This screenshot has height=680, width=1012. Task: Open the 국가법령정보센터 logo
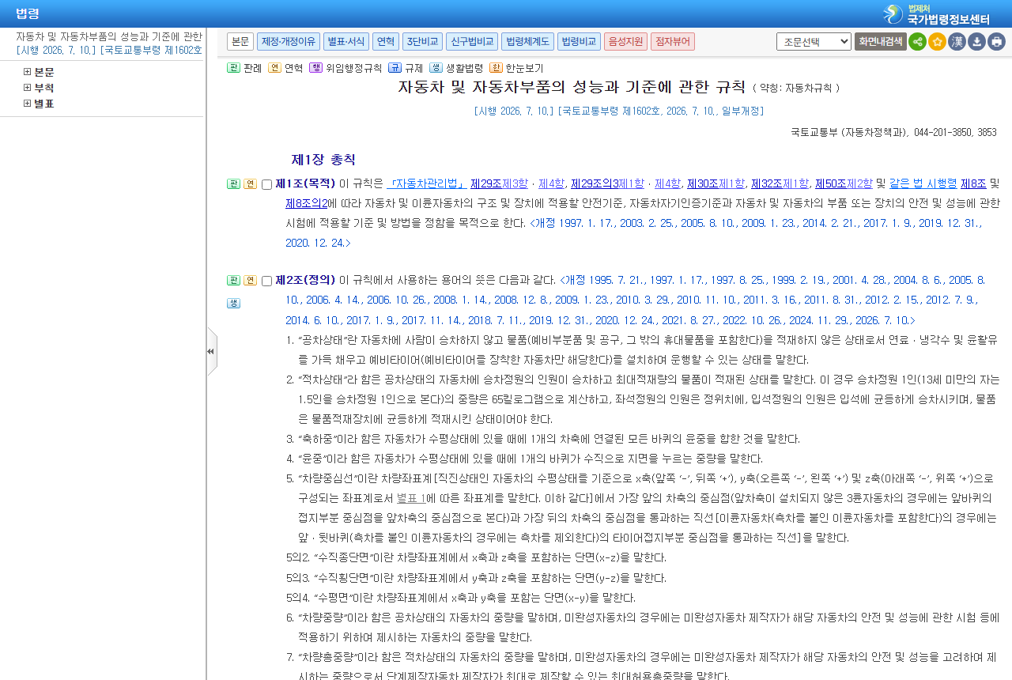(937, 14)
